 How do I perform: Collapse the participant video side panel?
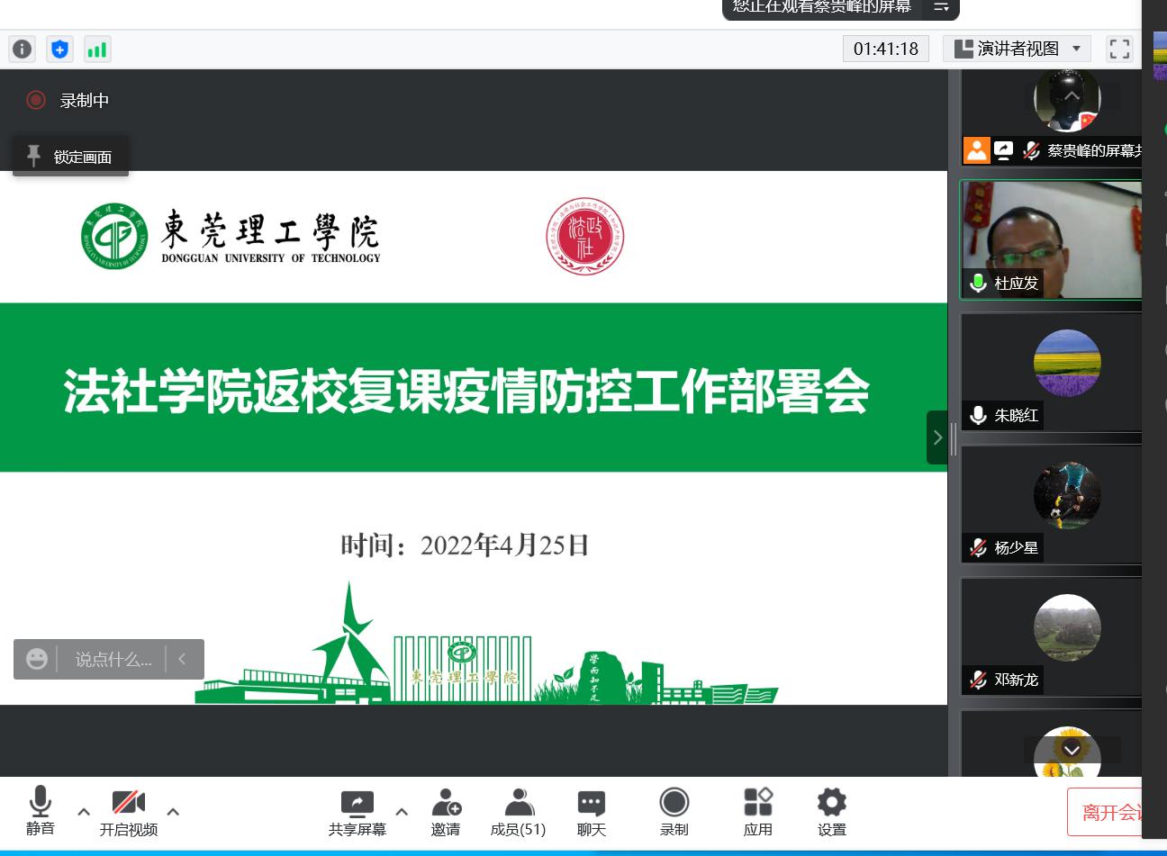point(937,437)
